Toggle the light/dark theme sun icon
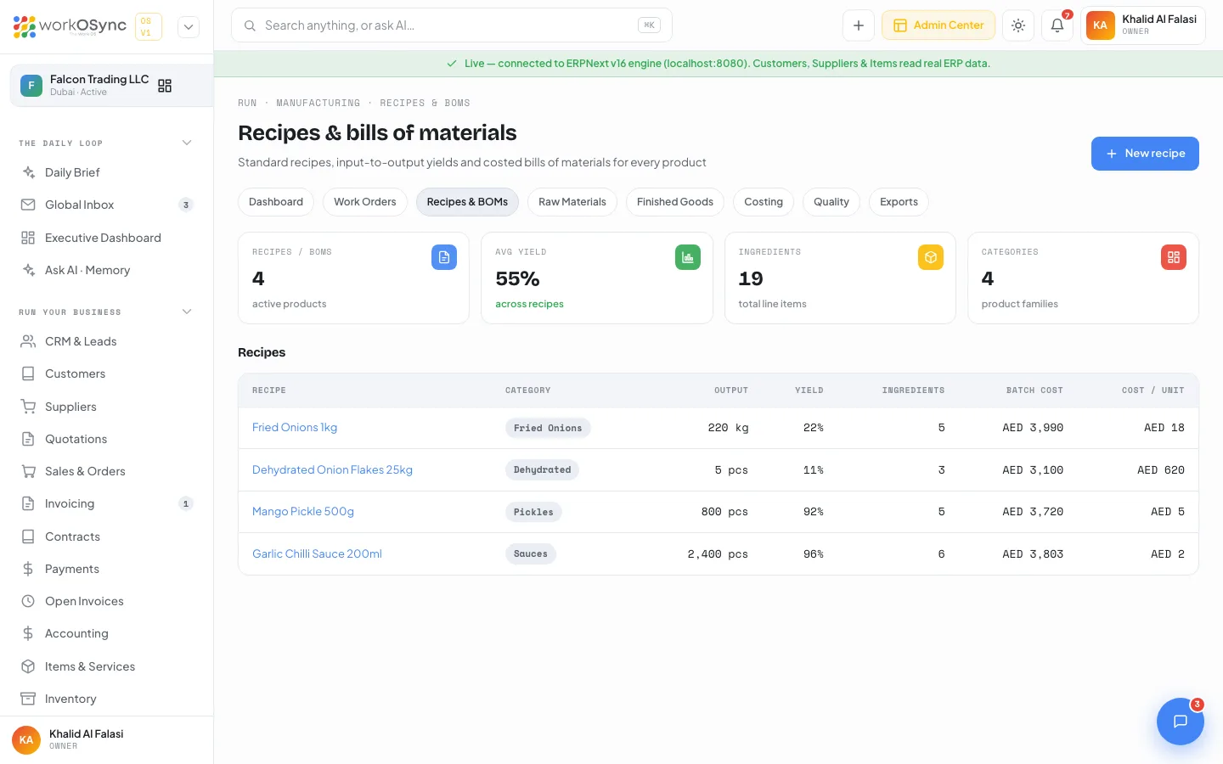1223x764 pixels. click(x=1018, y=25)
